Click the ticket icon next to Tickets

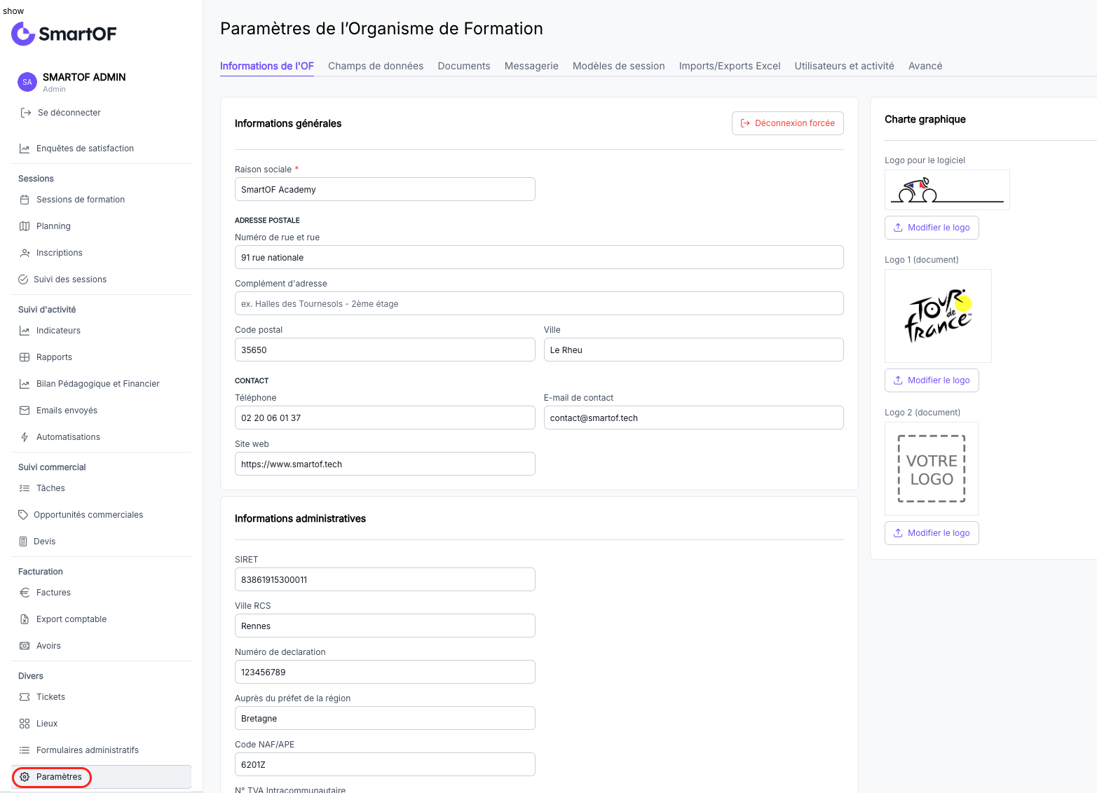25,697
